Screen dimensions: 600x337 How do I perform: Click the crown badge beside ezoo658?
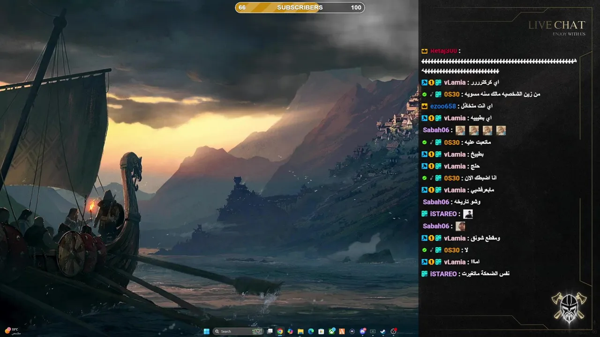pos(424,106)
